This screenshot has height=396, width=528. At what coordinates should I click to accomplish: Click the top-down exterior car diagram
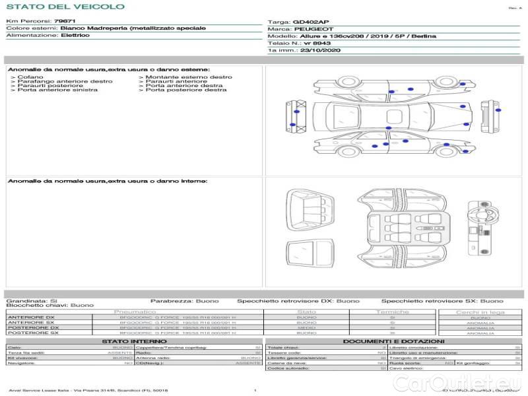coord(389,117)
